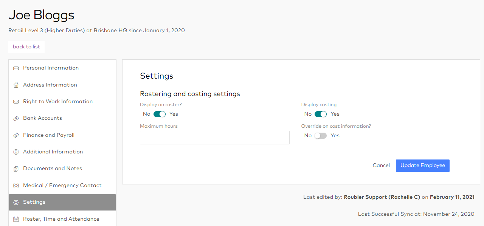Image resolution: width=484 pixels, height=226 pixels.
Task: Click the envelope icon beside Personal Information
Action: point(16,68)
